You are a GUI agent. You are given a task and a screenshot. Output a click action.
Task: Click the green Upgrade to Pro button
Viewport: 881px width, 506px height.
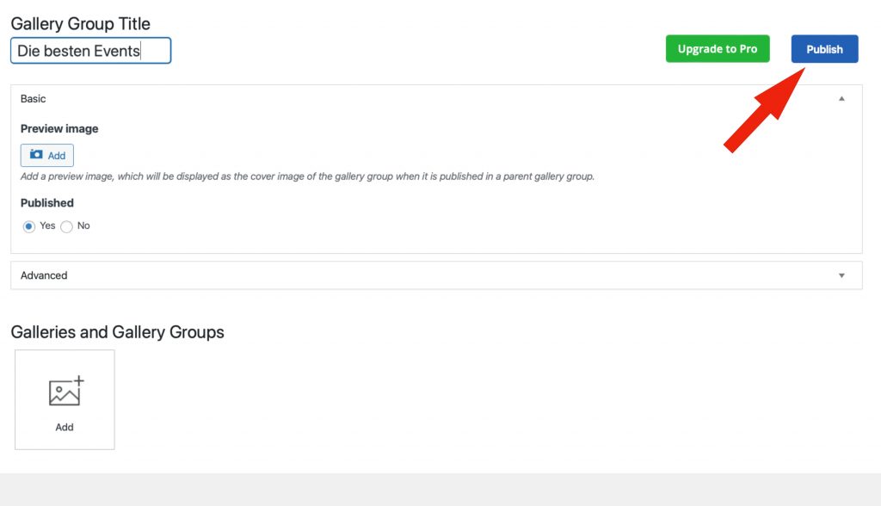pyautogui.click(x=717, y=49)
